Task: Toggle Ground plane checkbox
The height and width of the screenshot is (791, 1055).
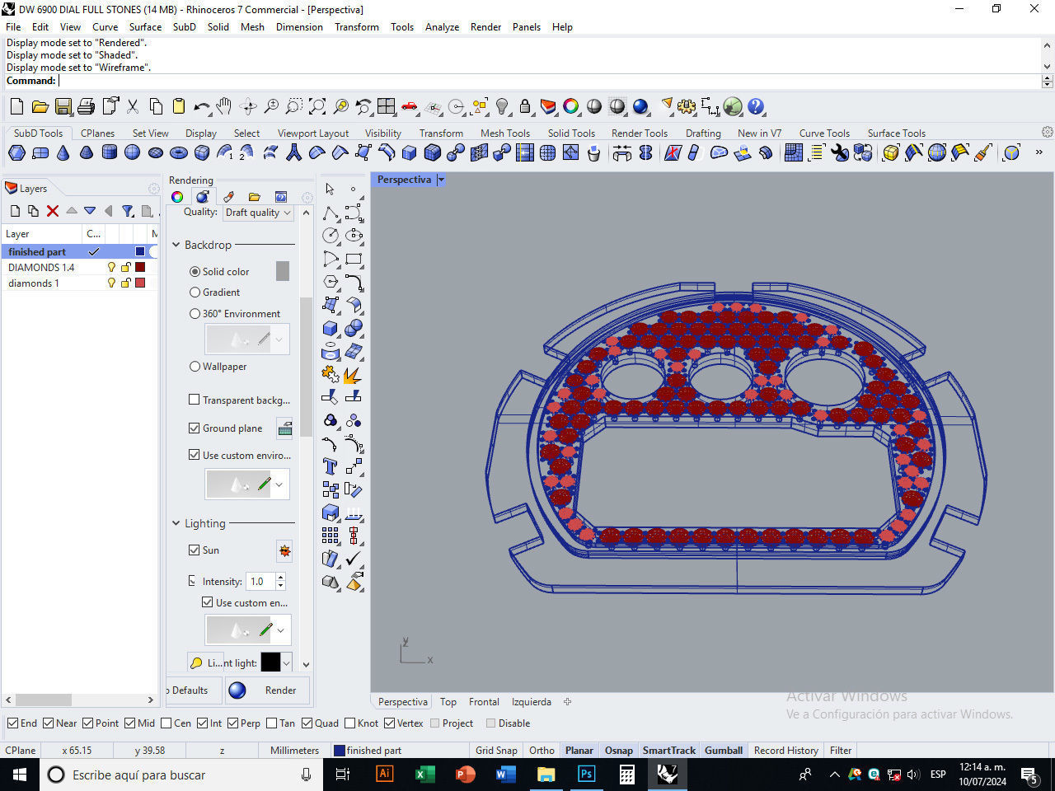Action: pos(195,428)
